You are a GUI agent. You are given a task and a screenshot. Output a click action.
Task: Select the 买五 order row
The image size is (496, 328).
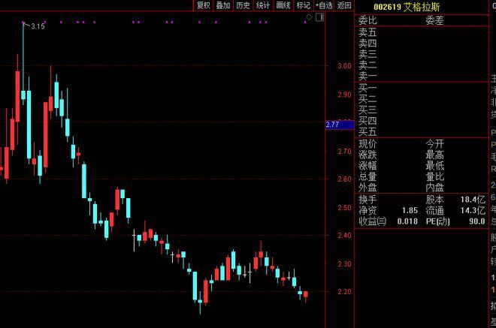coord(422,132)
